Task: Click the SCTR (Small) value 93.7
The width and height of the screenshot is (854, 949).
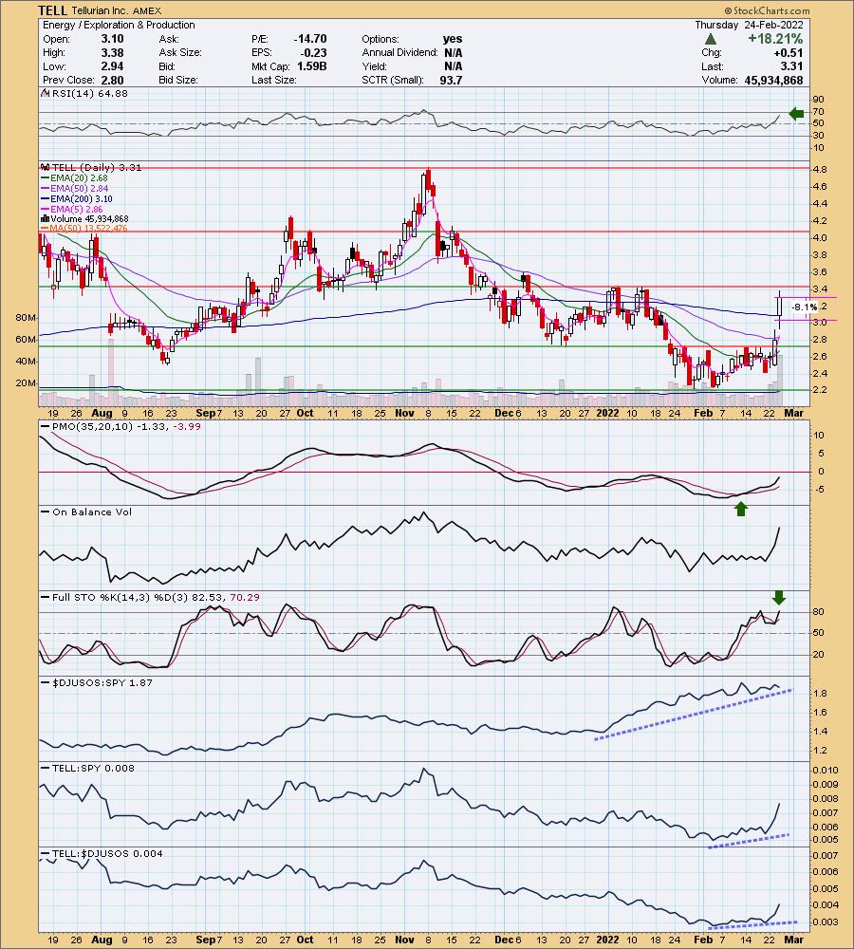Action: 451,80
